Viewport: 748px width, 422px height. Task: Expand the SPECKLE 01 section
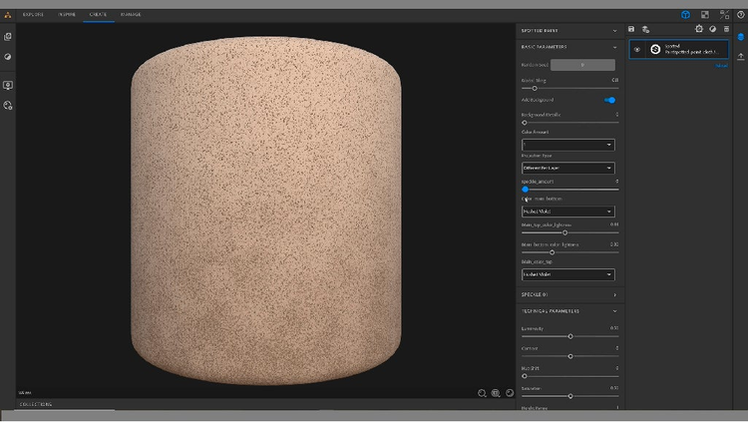(614, 295)
